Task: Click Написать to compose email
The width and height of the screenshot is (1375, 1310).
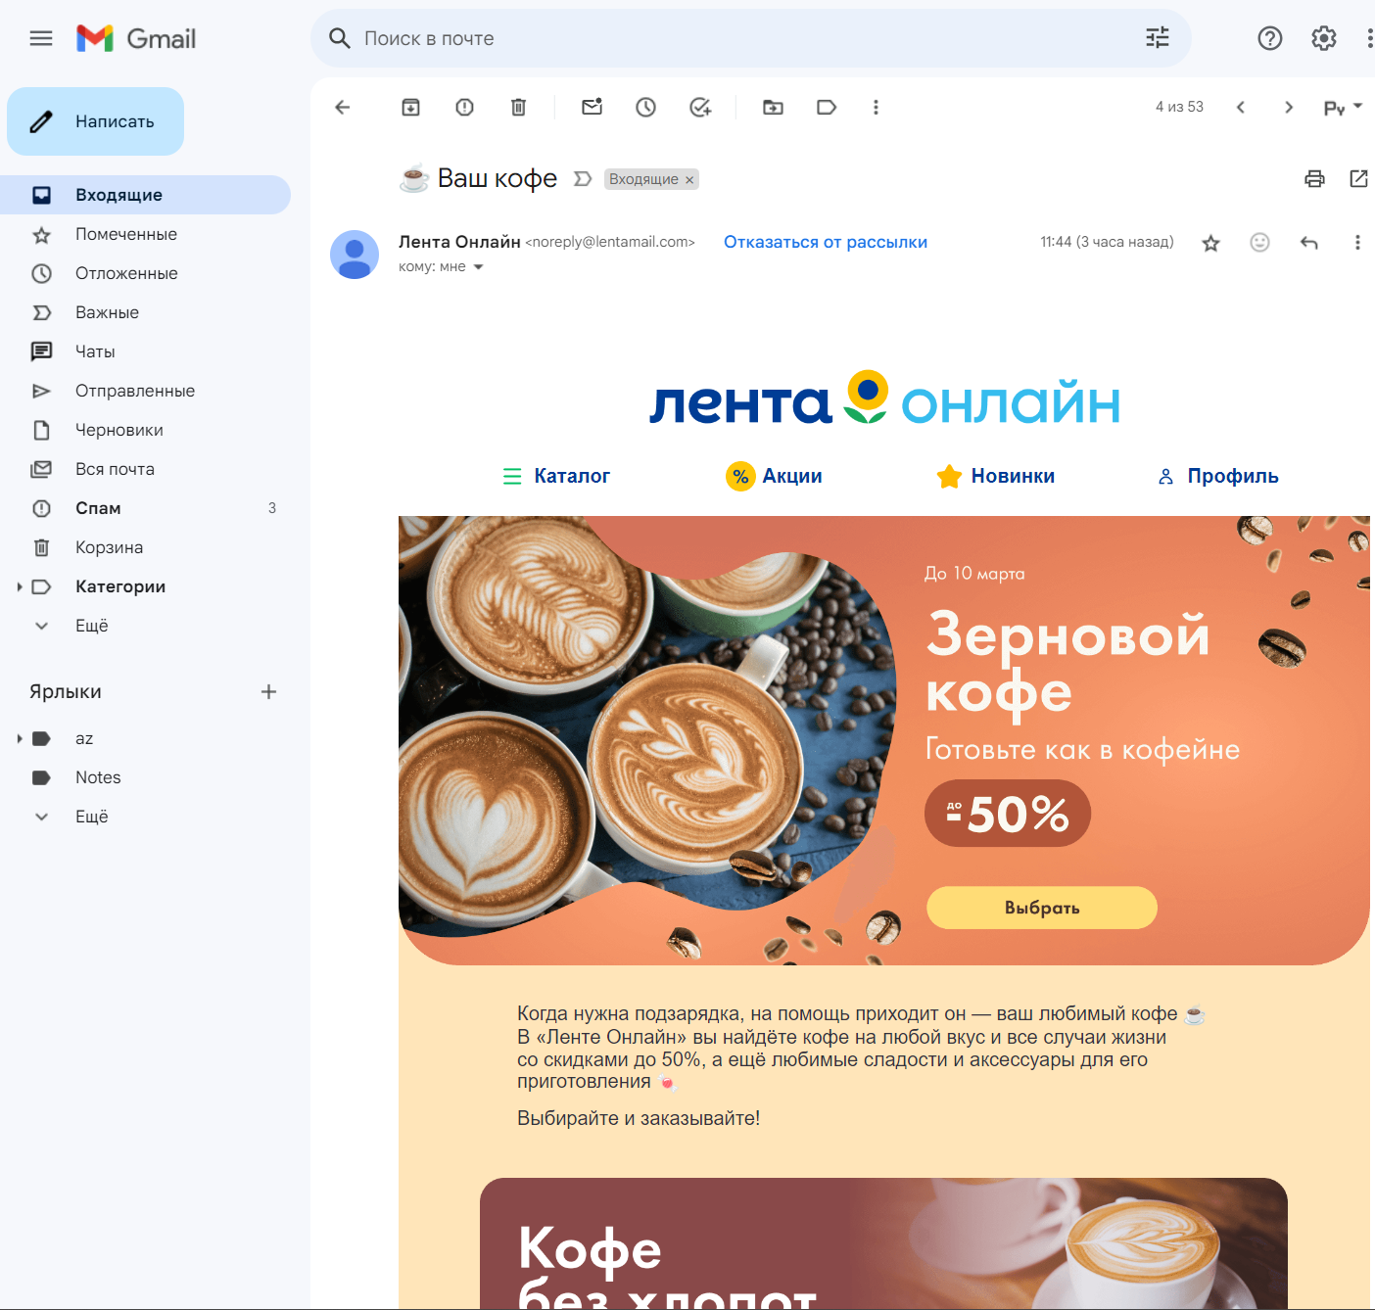Action: (95, 121)
